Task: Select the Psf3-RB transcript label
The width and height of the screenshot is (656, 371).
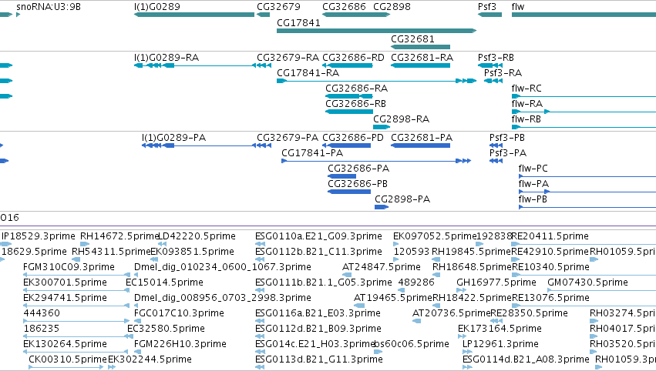Action: click(496, 58)
